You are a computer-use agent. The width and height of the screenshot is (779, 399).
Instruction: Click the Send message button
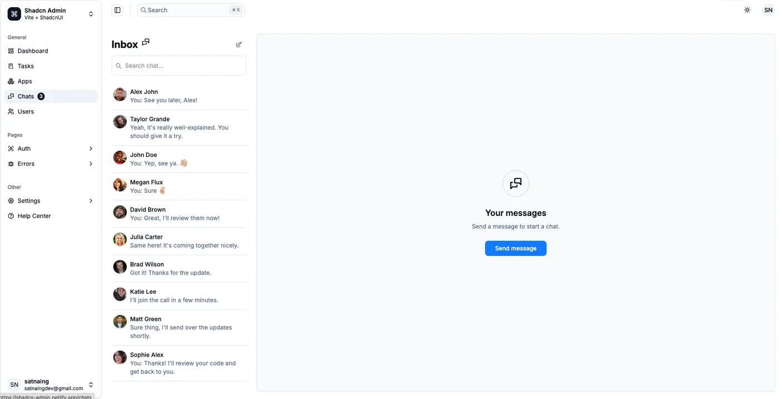click(516, 248)
